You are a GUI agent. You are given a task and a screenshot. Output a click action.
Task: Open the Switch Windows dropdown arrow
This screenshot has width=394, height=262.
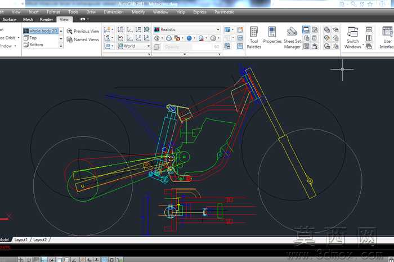coord(363,45)
